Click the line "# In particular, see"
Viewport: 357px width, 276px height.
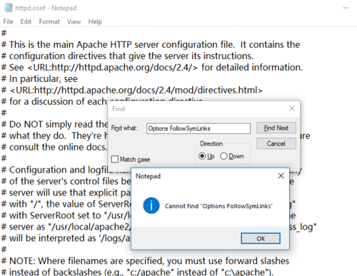click(39, 79)
